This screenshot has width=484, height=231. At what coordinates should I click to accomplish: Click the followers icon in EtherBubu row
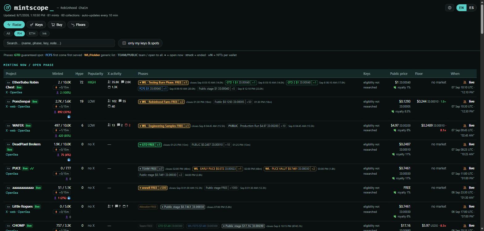coord(109,82)
